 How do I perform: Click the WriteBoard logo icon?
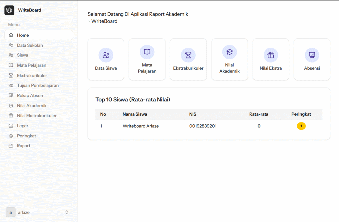click(x=9, y=10)
